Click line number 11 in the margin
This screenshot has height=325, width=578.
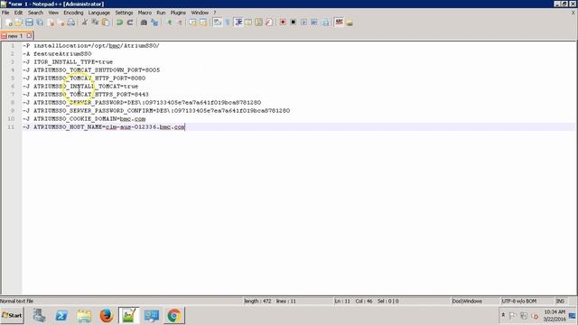11,126
